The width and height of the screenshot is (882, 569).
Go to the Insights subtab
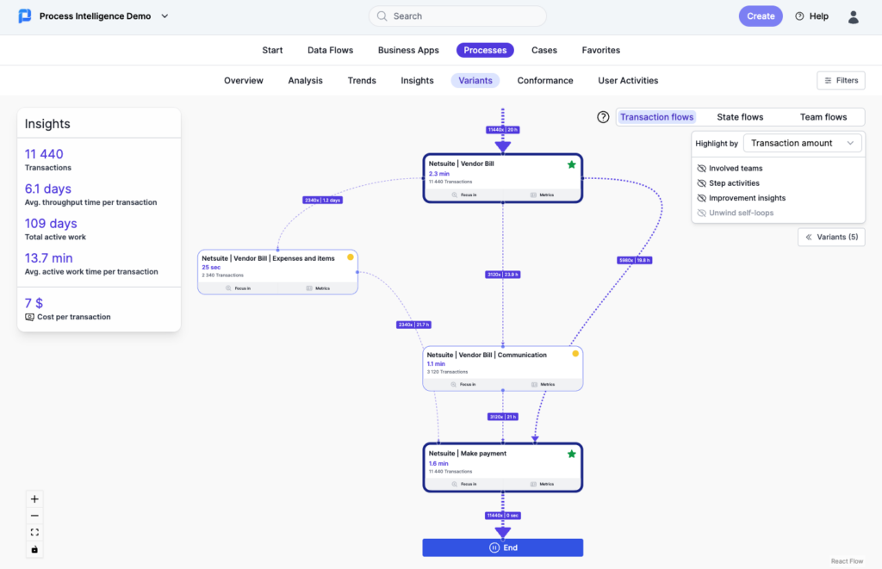coord(417,80)
